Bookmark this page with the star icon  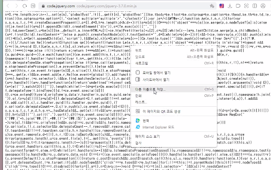tap(212, 6)
